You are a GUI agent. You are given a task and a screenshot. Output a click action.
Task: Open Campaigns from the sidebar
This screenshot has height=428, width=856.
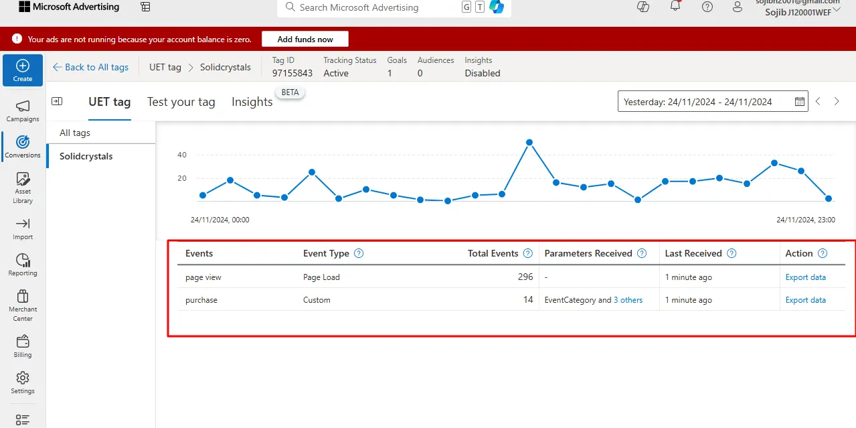coord(23,111)
